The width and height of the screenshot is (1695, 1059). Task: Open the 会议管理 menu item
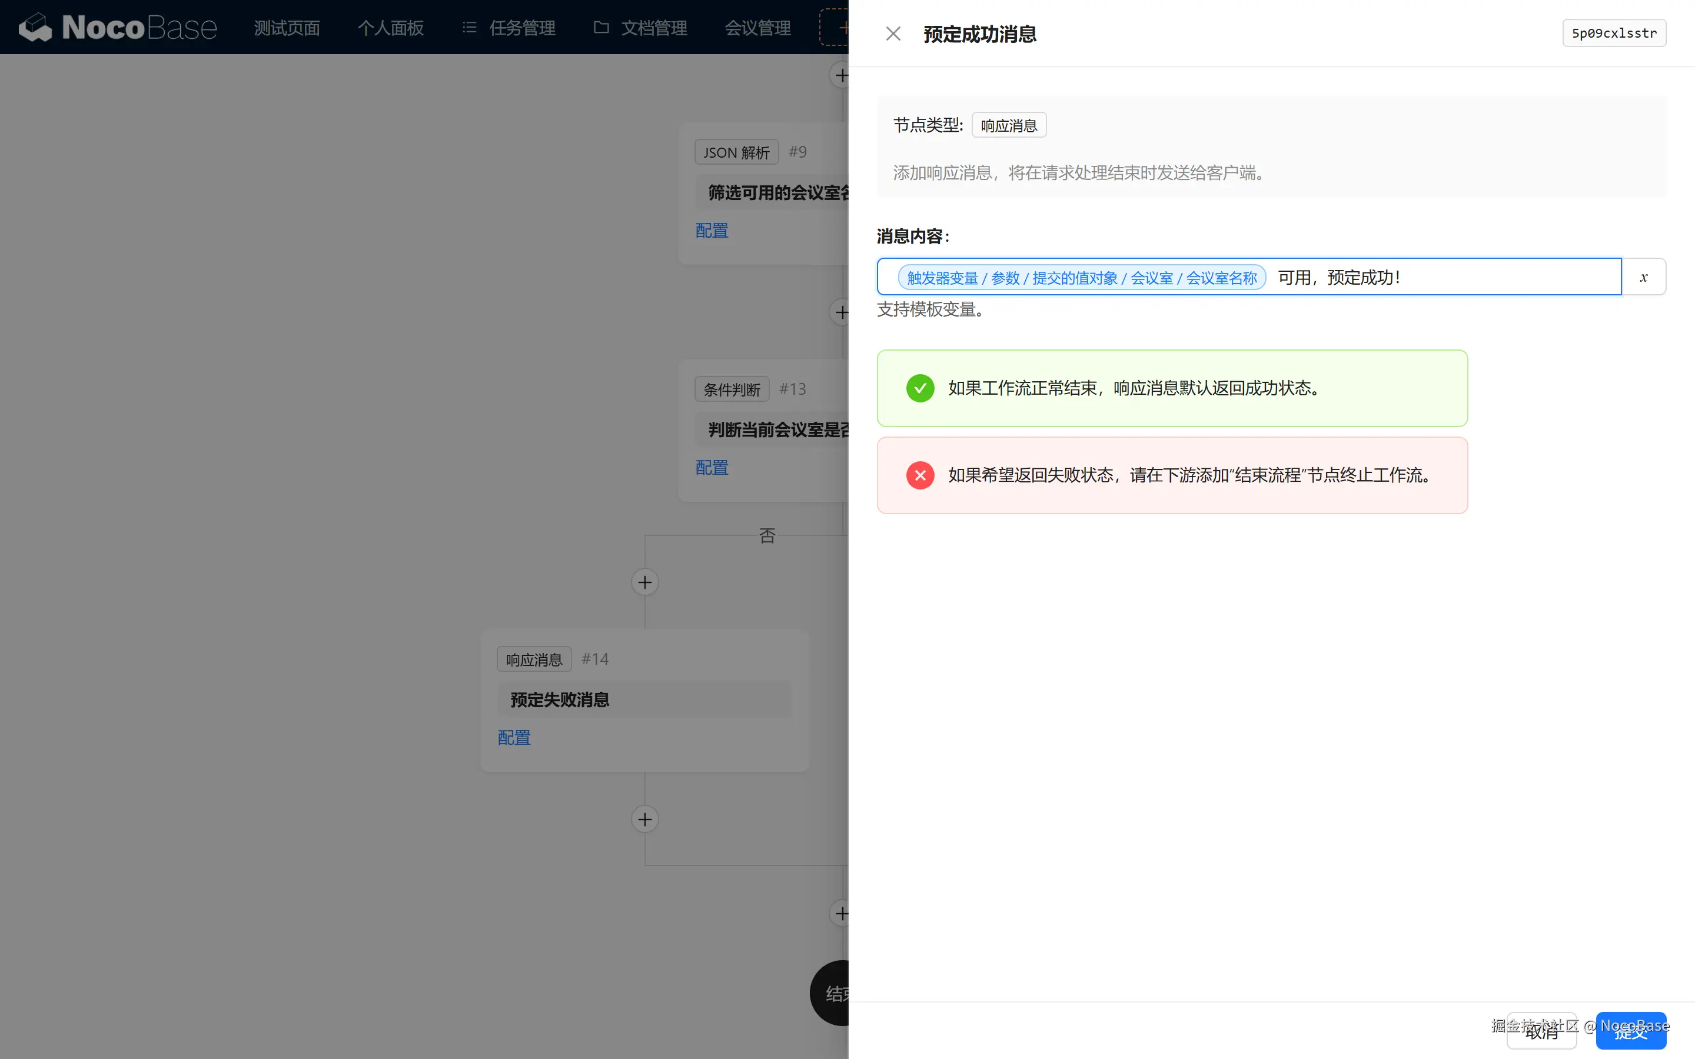757,28
